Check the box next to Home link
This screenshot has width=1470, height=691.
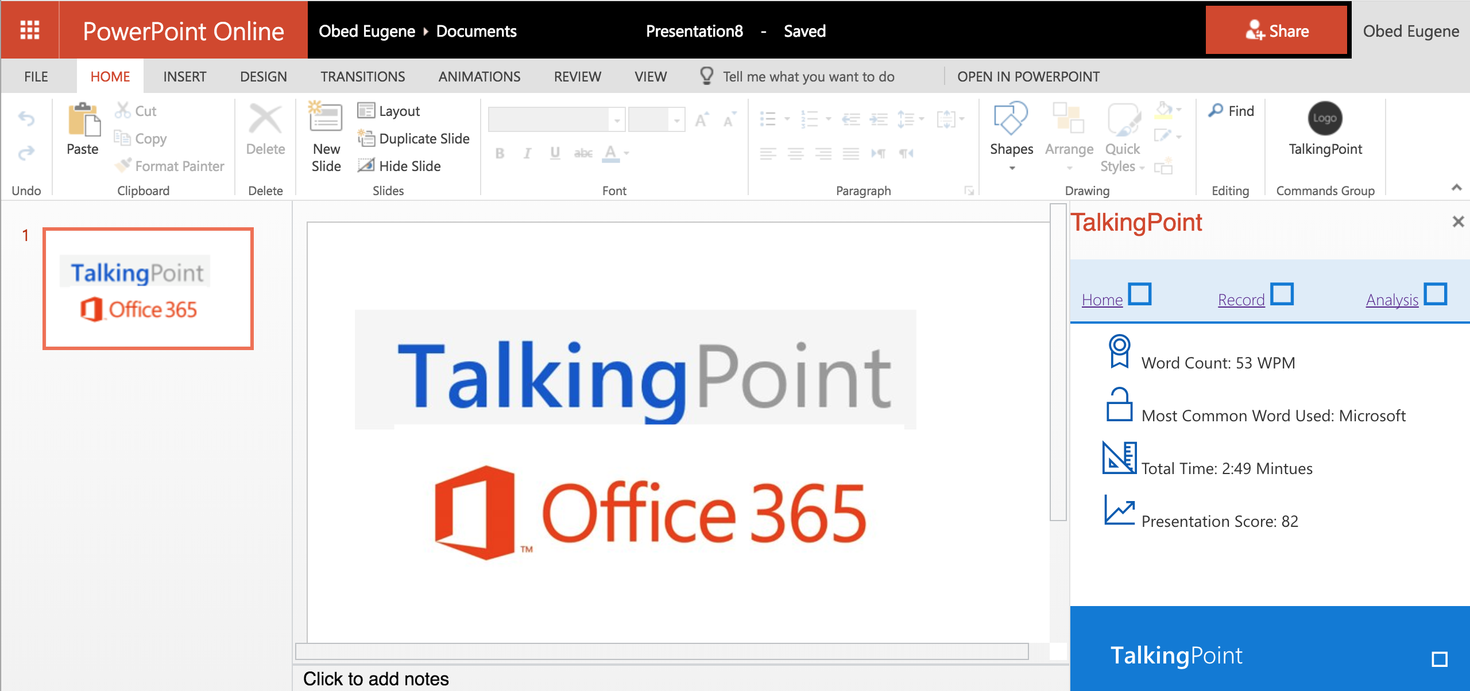tap(1140, 294)
